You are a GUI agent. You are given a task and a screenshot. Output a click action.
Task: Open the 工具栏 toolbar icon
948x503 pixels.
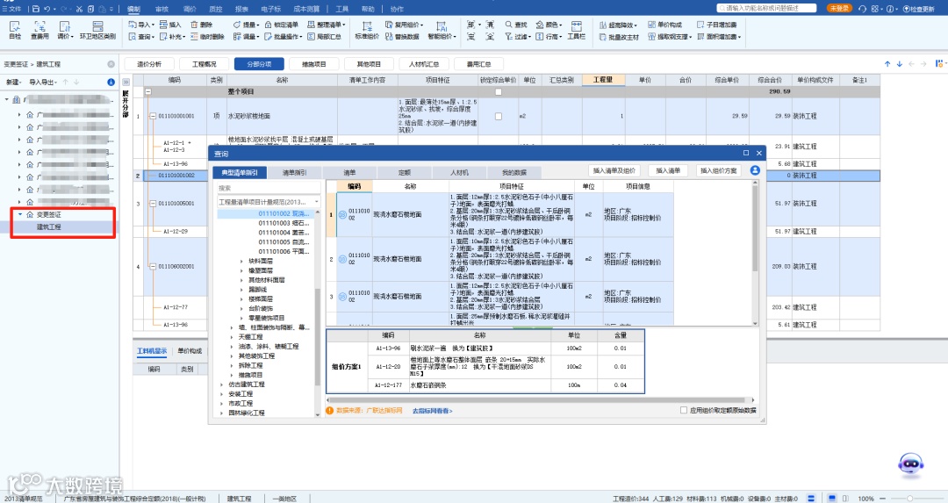click(x=576, y=30)
